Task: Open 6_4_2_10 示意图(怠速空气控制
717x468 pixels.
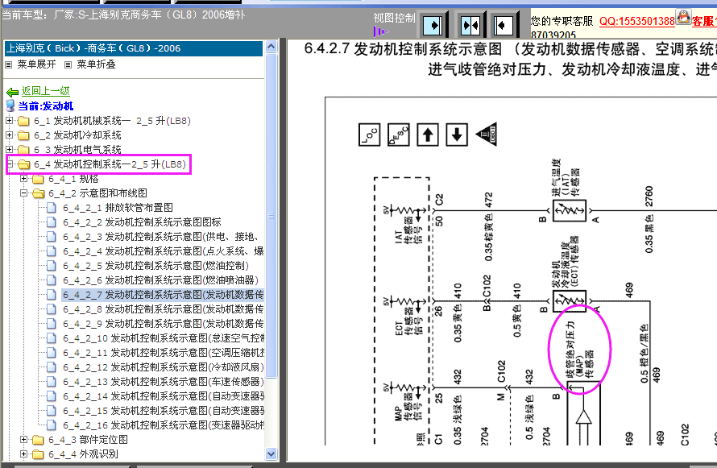Action: point(164,338)
